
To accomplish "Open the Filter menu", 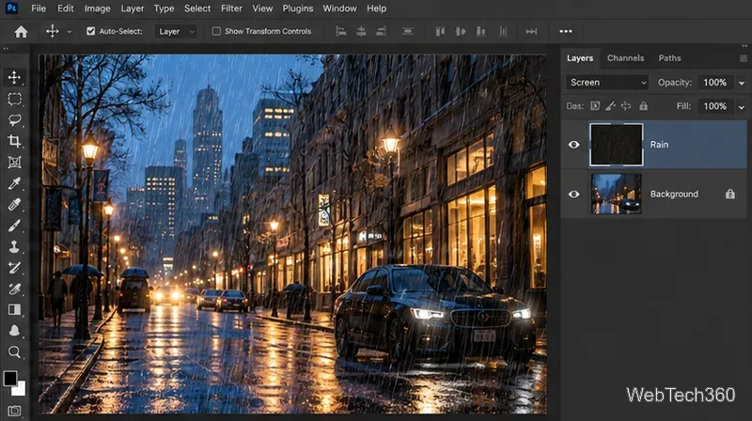I will point(231,8).
